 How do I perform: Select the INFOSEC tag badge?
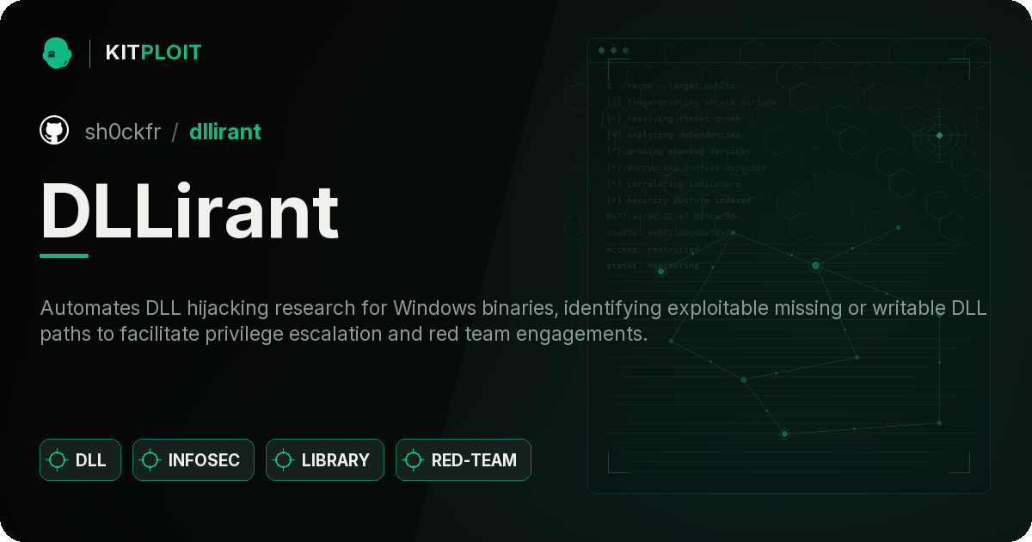tap(193, 460)
